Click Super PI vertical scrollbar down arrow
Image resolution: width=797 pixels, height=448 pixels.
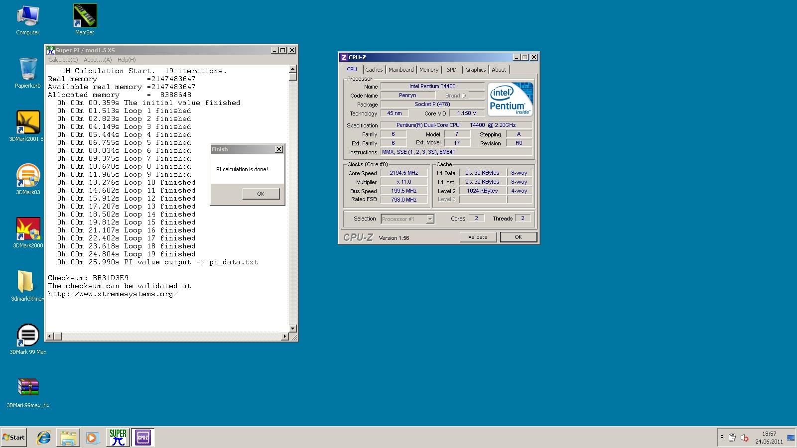[x=292, y=329]
